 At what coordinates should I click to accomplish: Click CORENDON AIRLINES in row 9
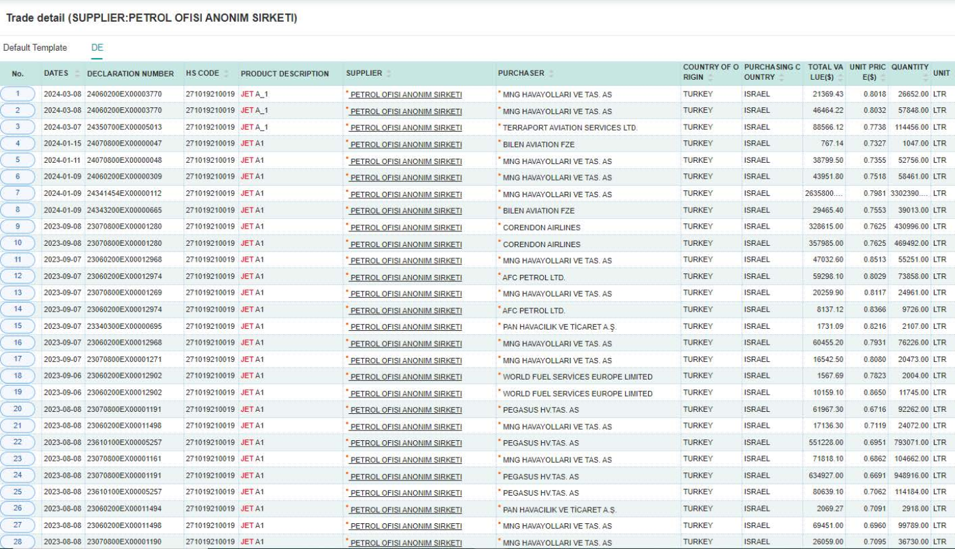pos(542,227)
